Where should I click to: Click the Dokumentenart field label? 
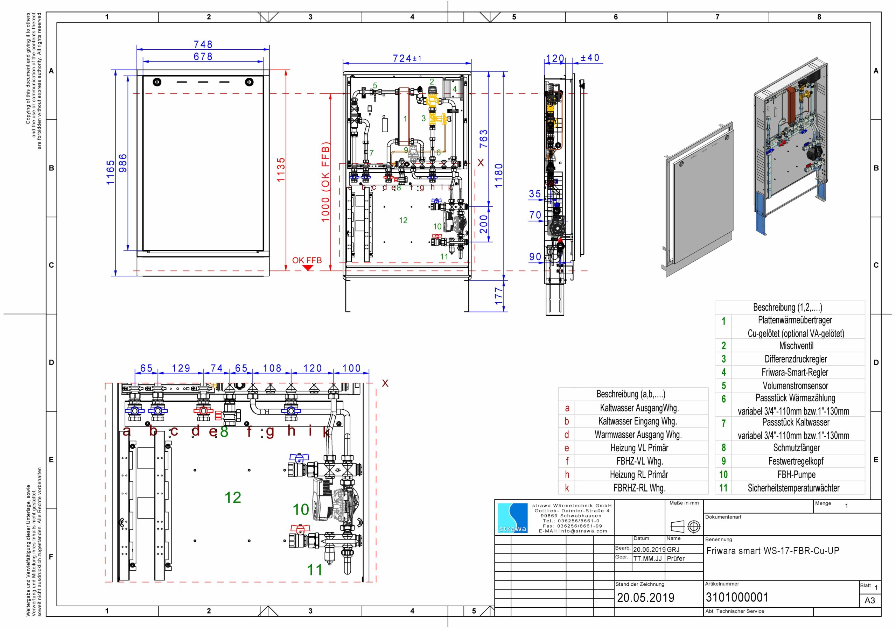tap(723, 517)
